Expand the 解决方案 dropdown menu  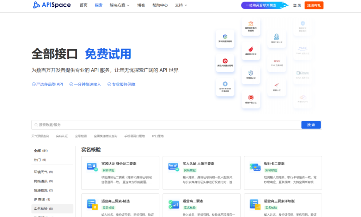tap(120, 5)
